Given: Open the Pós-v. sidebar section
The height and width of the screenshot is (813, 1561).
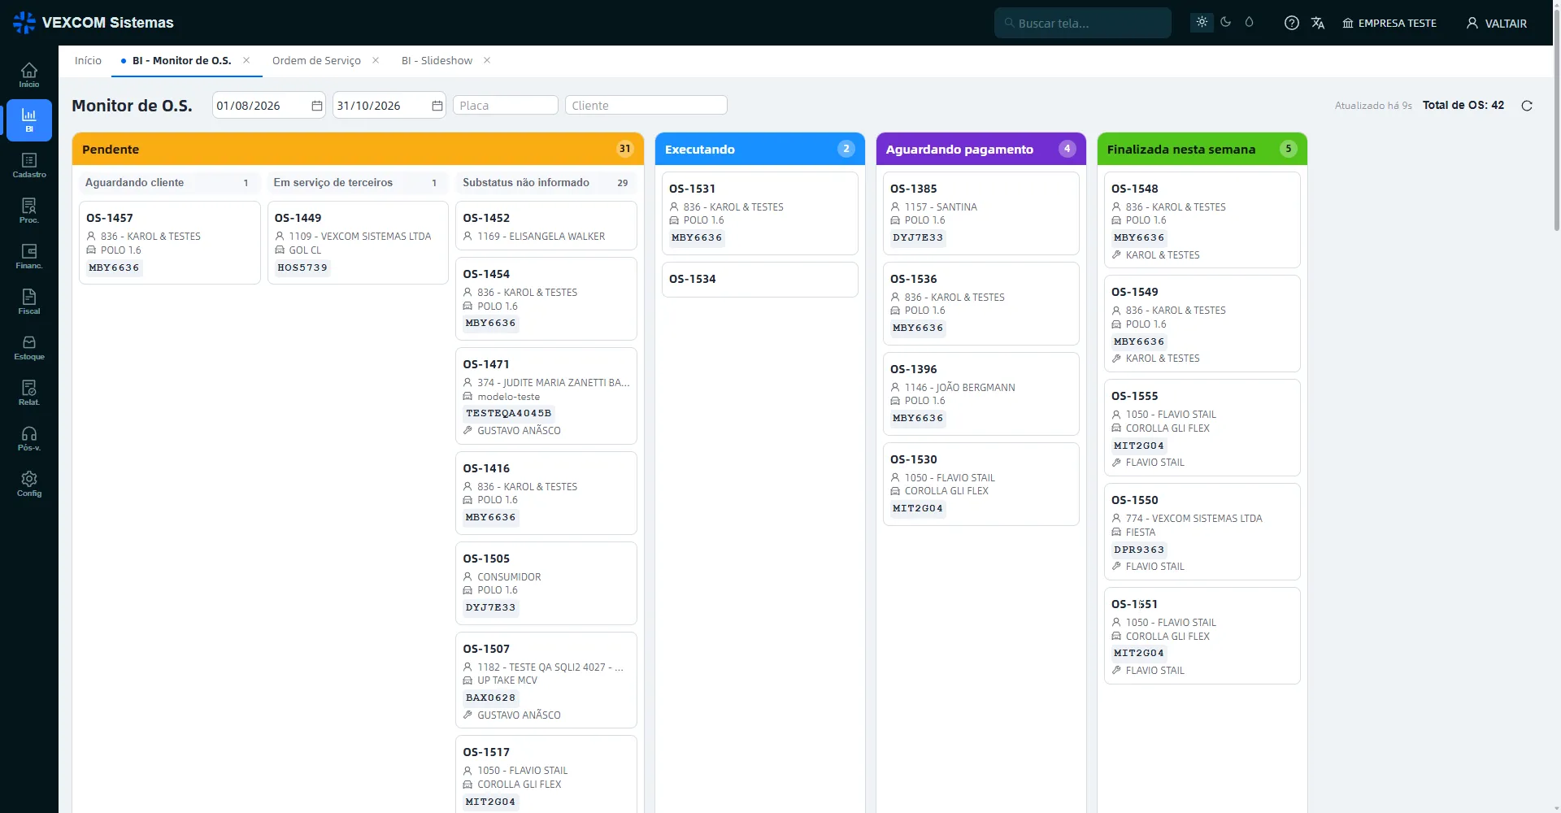Looking at the screenshot, I should pyautogui.click(x=29, y=438).
